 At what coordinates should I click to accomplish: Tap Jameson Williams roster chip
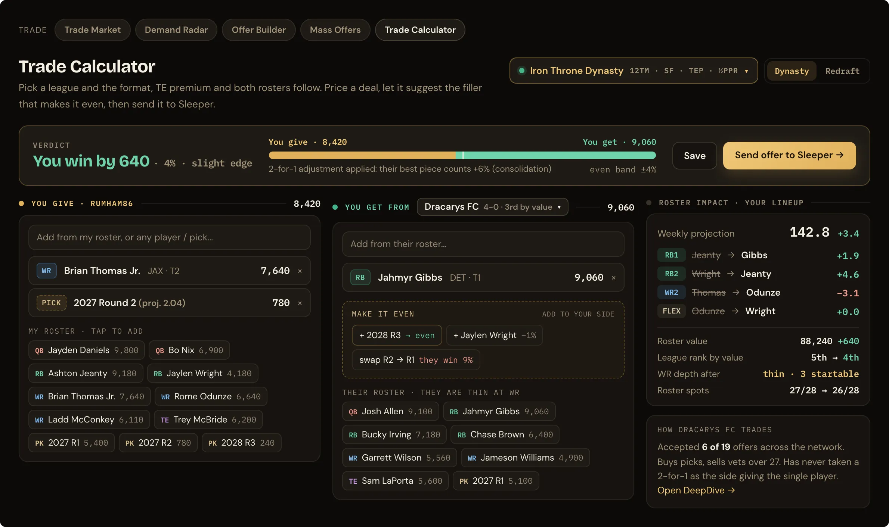(x=526, y=458)
